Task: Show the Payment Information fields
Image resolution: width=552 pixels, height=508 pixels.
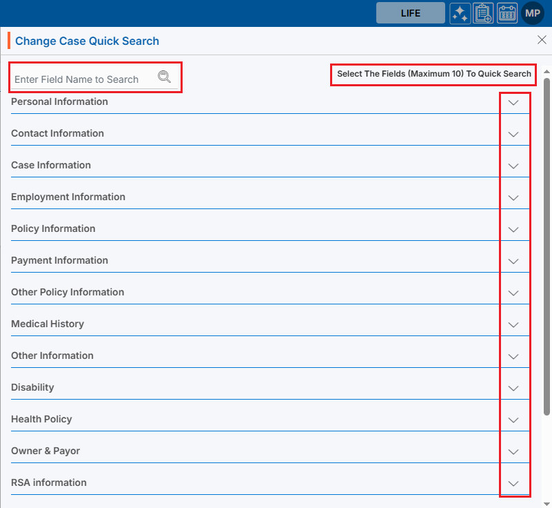Action: click(513, 262)
